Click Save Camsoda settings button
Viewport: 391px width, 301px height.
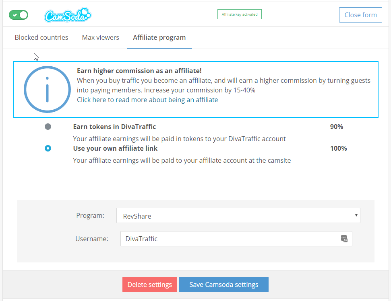click(223, 285)
